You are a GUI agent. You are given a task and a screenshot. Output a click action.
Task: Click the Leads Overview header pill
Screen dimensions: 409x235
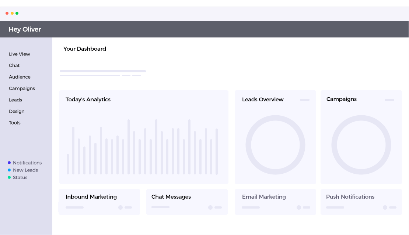click(x=305, y=100)
